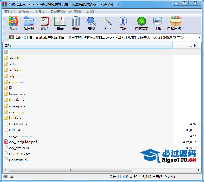
Task: Open the Tools (工具) menu
Action: tap(40, 11)
